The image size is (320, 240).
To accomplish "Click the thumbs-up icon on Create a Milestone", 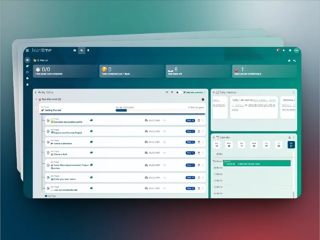I will pos(92,142).
